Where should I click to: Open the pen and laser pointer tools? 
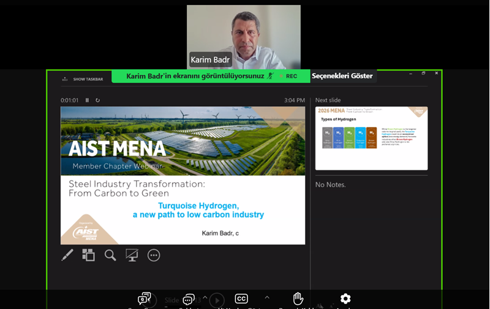pyautogui.click(x=67, y=255)
